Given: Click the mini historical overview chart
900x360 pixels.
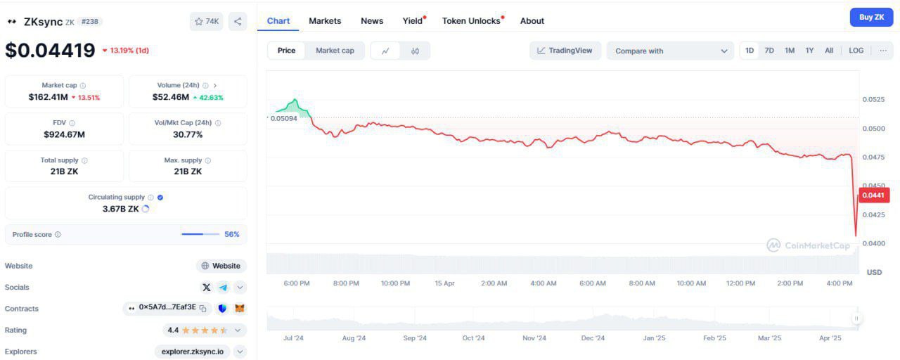Looking at the screenshot, I should (561, 319).
